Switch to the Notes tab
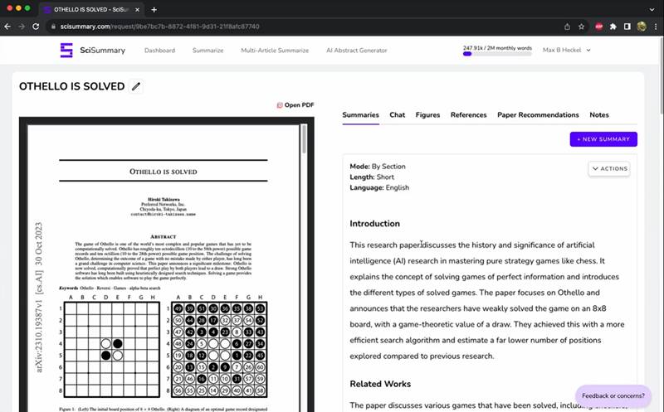This screenshot has width=664, height=412. tap(599, 115)
